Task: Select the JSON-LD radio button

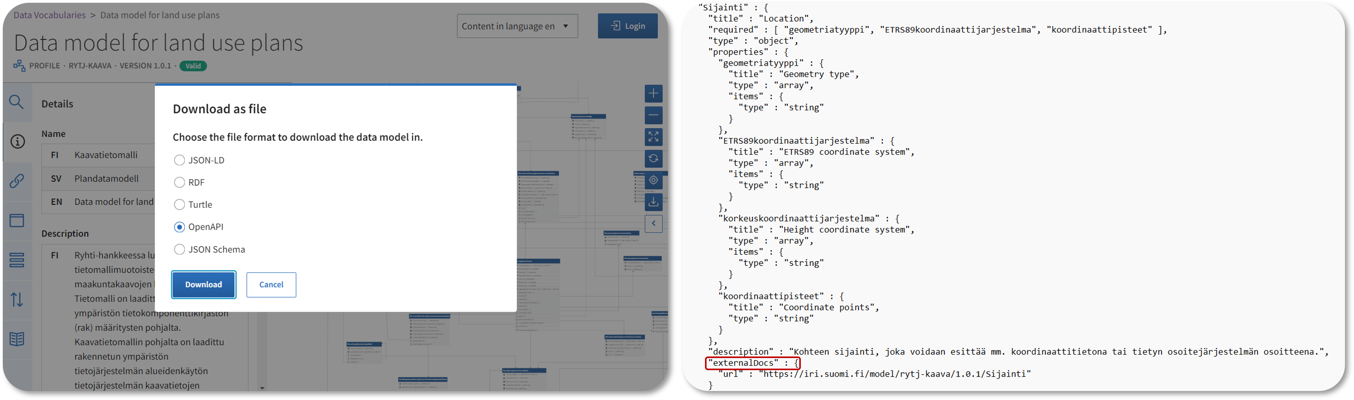Action: pyautogui.click(x=179, y=159)
